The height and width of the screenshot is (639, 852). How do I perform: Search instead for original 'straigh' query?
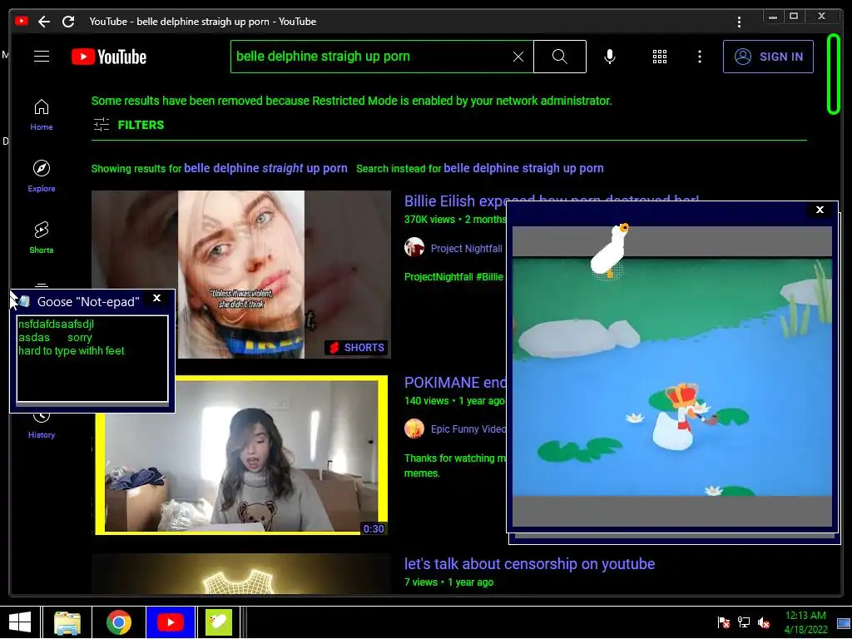(x=524, y=168)
